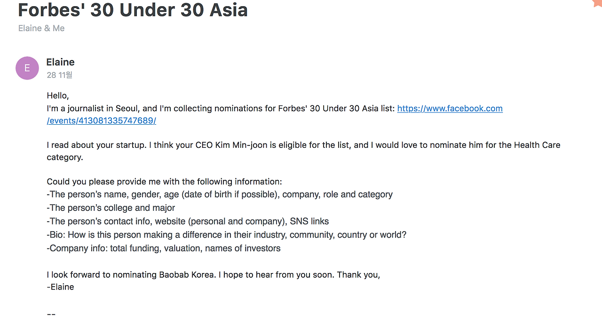The width and height of the screenshot is (602, 321).
Task: Click the -Elaine sign-off text
Action: 61,287
